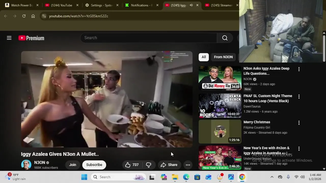Open Outlook from taskbar
The image size is (326, 183).
(x=209, y=177)
